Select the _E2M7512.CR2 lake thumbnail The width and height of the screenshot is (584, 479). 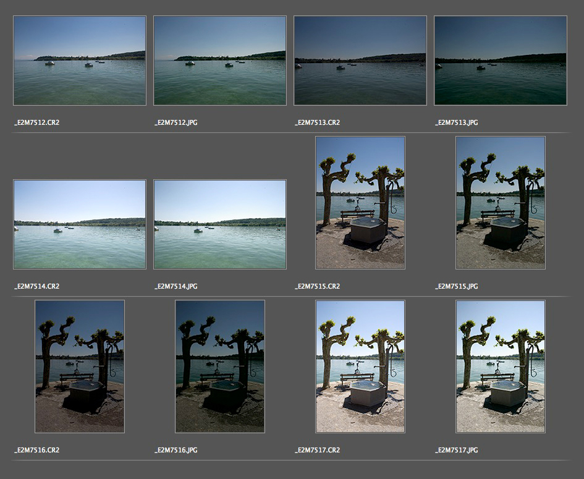point(80,61)
